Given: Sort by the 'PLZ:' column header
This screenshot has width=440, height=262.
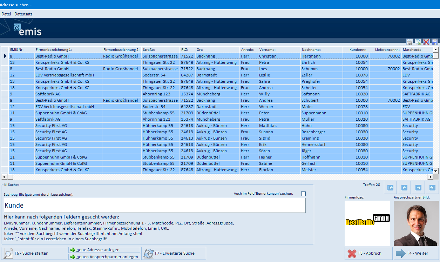Looking at the screenshot, I should coord(188,50).
